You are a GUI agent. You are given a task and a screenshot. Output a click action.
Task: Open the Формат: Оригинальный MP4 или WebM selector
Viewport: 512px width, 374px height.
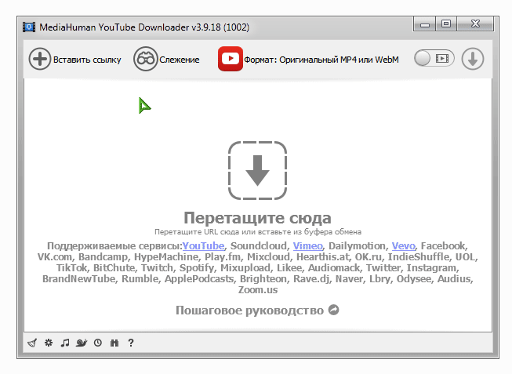click(321, 60)
